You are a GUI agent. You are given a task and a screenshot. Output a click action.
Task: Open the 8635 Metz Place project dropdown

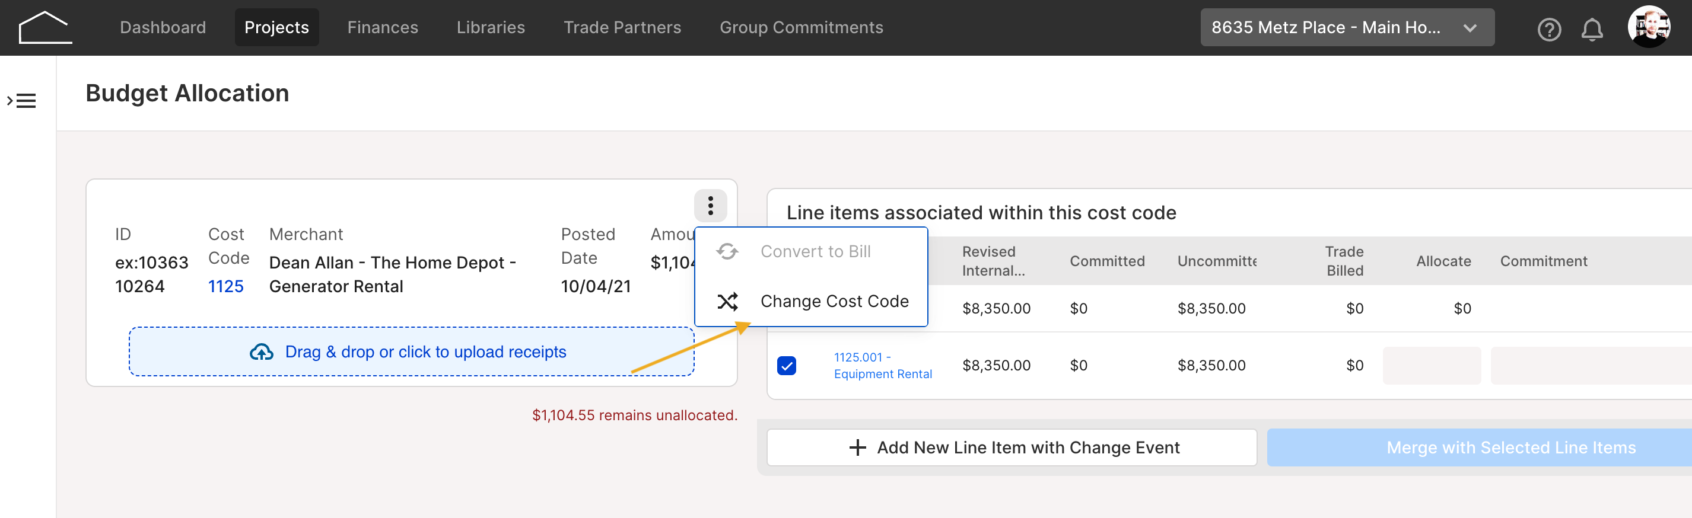pos(1347,28)
